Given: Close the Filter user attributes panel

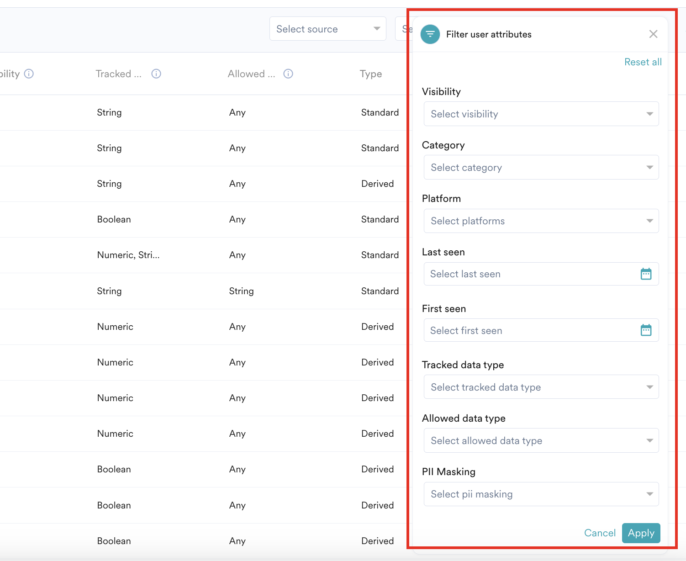Looking at the screenshot, I should 653,34.
